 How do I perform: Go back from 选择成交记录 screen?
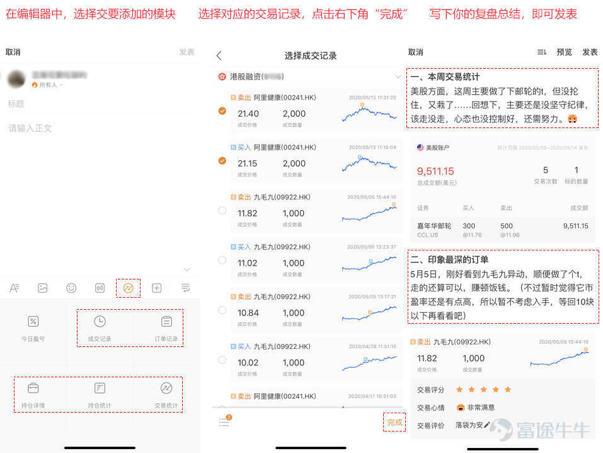[x=219, y=56]
